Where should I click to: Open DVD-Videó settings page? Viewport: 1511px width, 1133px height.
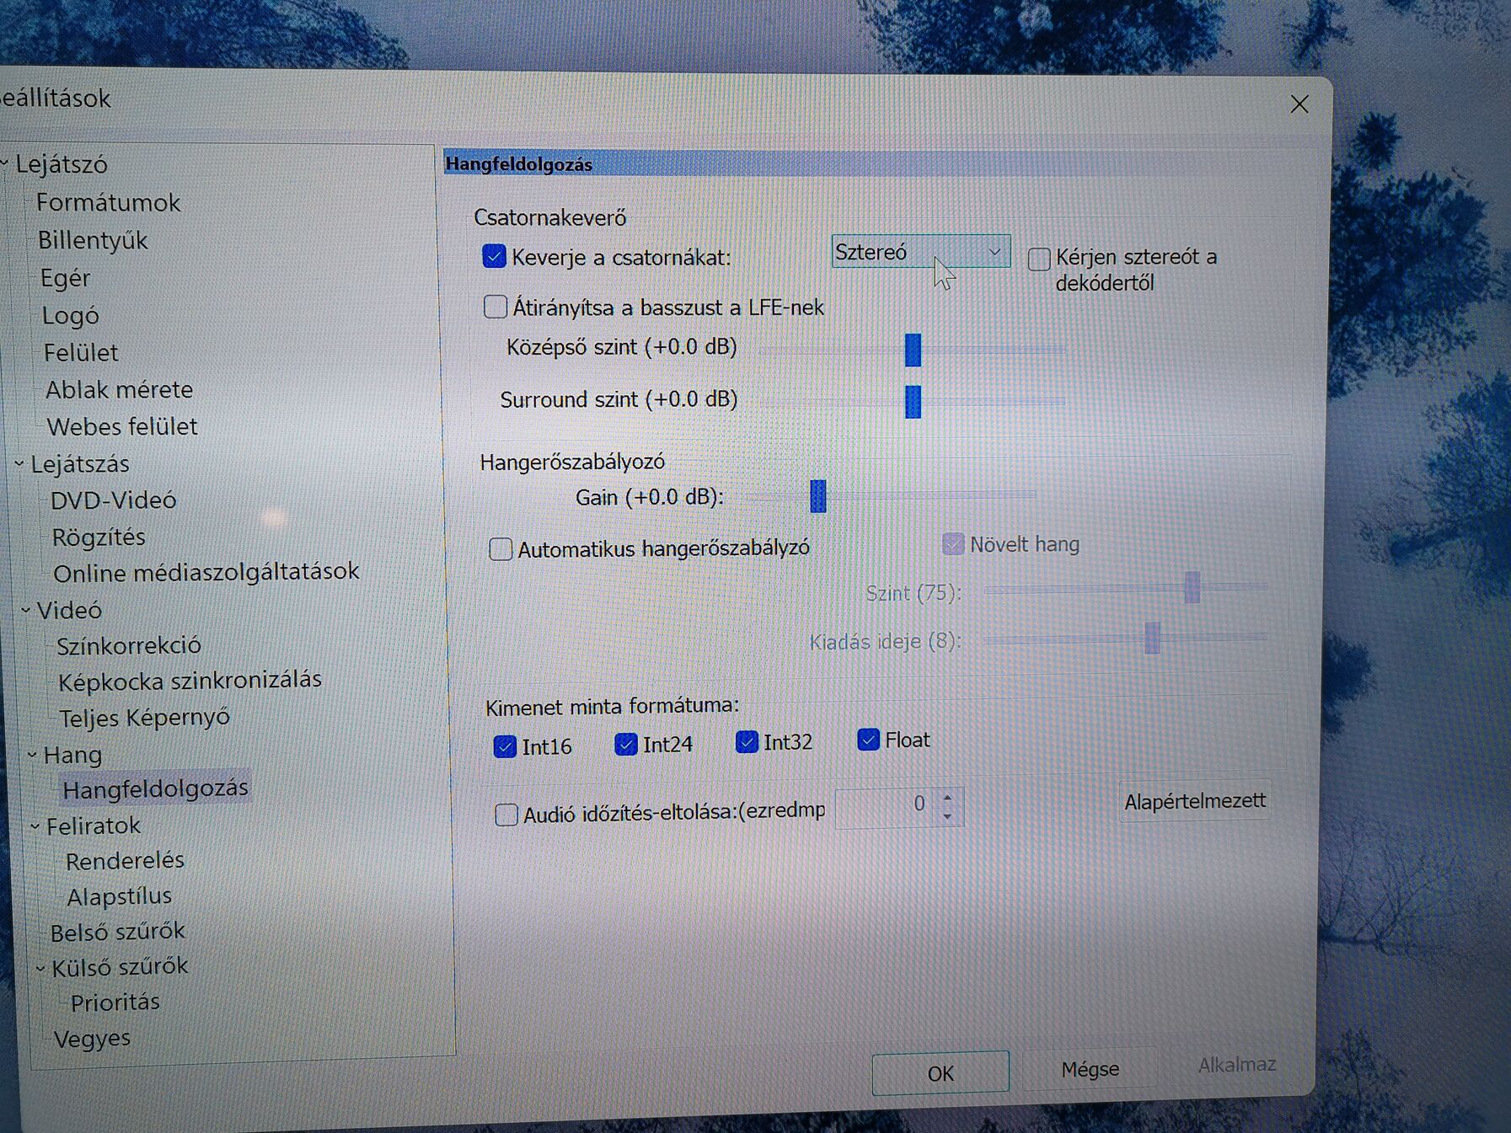[114, 500]
